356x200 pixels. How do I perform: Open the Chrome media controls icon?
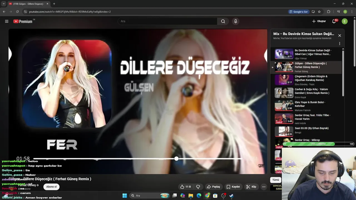click(338, 12)
